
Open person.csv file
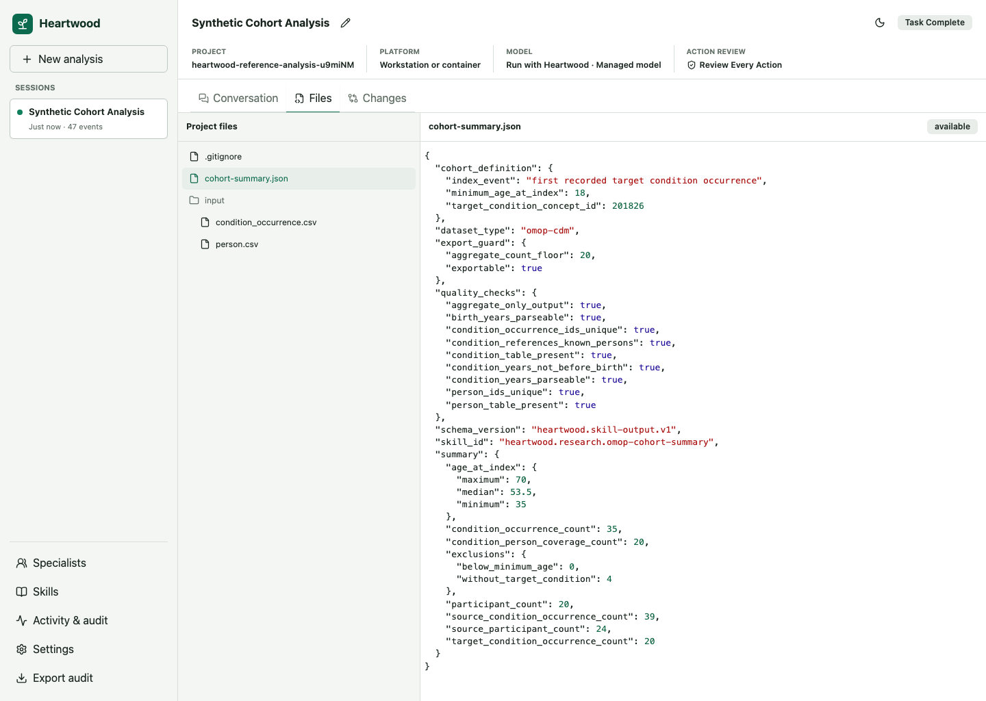click(299, 244)
